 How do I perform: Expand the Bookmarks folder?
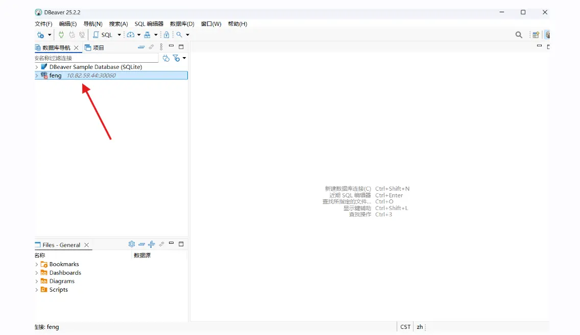click(36, 264)
